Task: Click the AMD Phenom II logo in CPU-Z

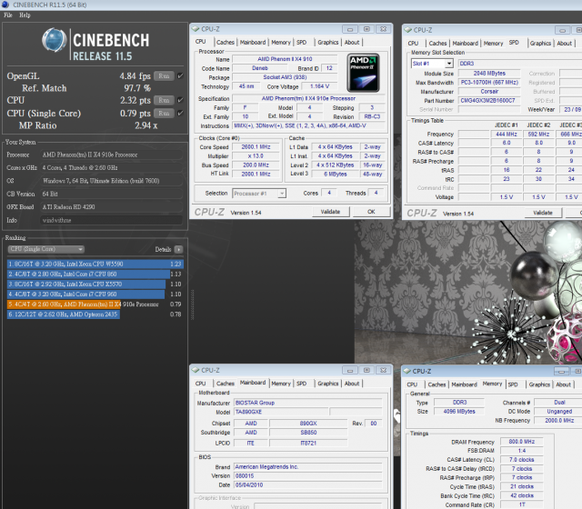Action: (364, 73)
